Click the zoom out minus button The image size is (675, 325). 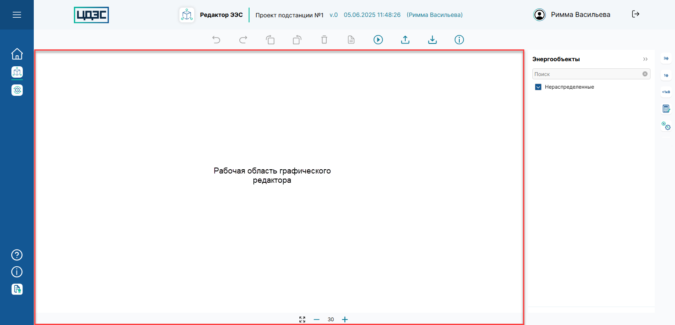tap(317, 320)
